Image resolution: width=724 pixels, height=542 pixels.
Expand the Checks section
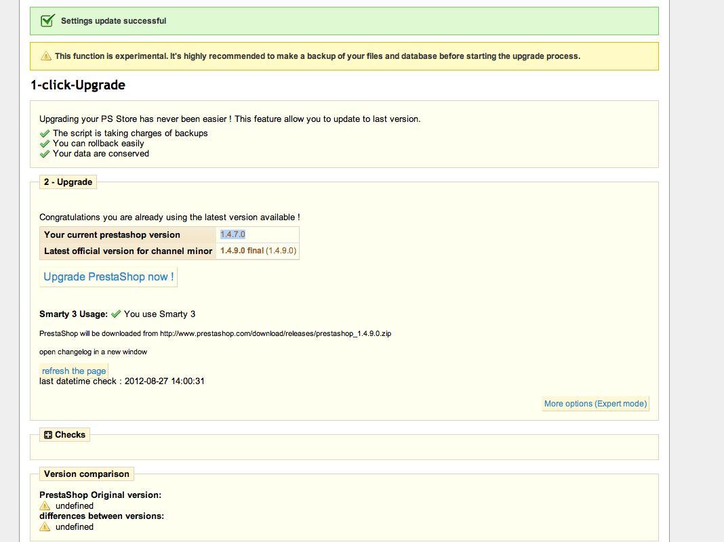pos(48,435)
